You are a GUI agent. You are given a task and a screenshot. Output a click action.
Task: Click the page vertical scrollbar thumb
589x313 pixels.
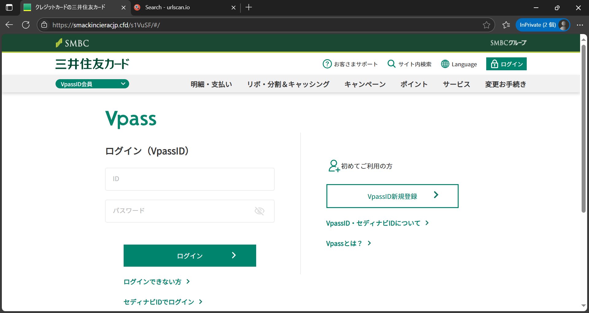583,128
